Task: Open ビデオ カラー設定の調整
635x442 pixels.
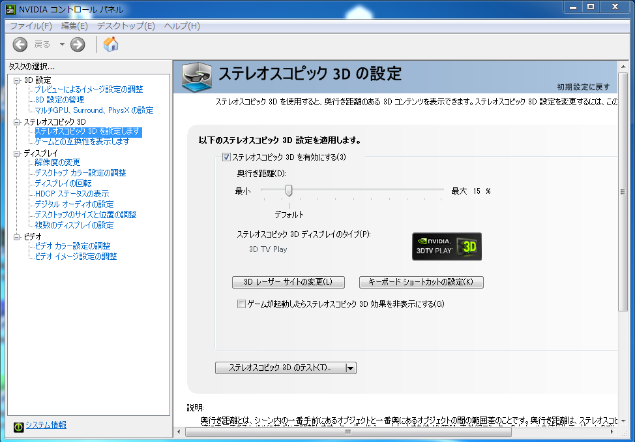Action: (x=72, y=246)
